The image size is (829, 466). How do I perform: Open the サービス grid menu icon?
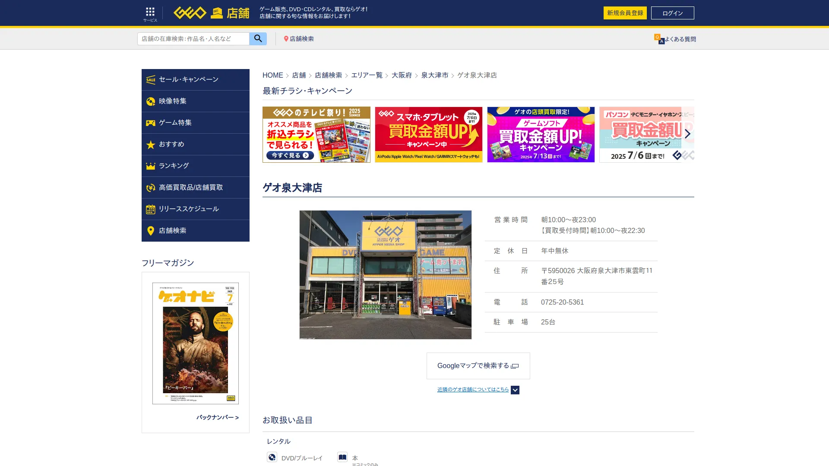(x=150, y=13)
